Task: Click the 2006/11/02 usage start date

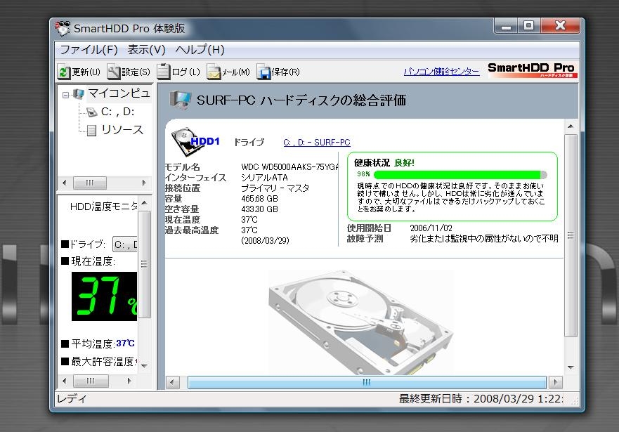Action: coord(431,228)
